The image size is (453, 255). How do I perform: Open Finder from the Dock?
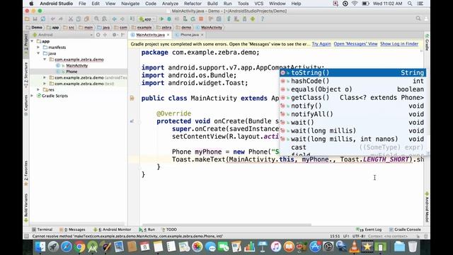[40, 247]
